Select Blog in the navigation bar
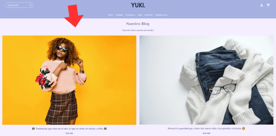Viewport: 276px width, 136px height. pos(140,15)
